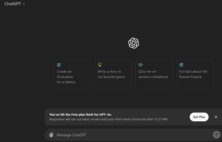Click the OpenAI logo in the center
The height and width of the screenshot is (142, 222).
click(x=134, y=43)
